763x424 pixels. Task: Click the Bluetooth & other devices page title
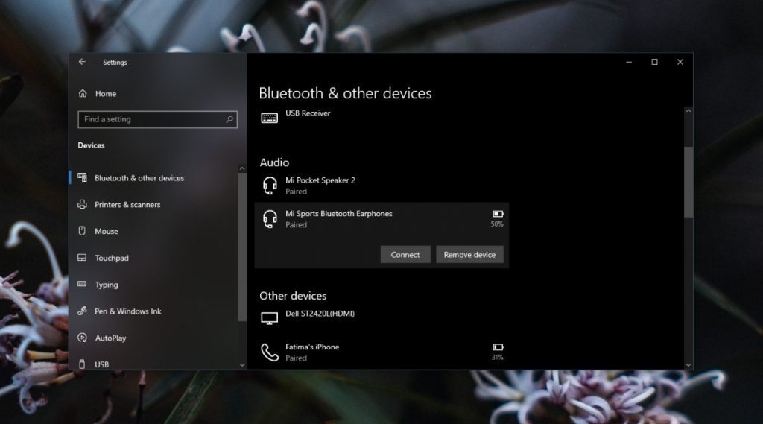pyautogui.click(x=345, y=93)
